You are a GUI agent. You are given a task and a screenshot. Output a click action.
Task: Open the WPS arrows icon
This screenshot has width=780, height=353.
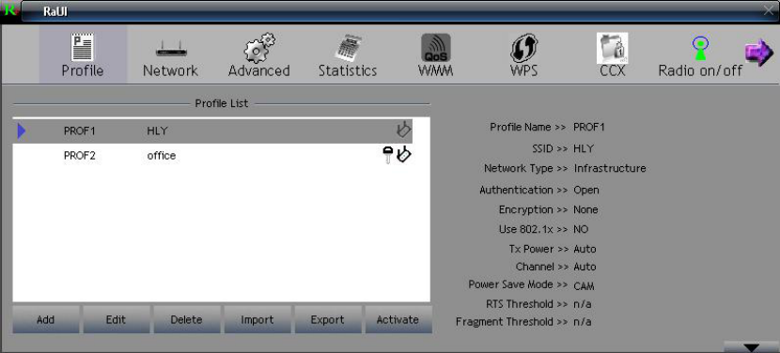tap(523, 49)
